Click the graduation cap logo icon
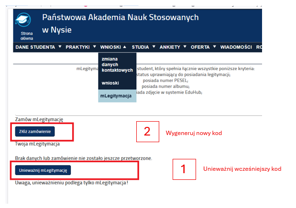 pos(23,20)
